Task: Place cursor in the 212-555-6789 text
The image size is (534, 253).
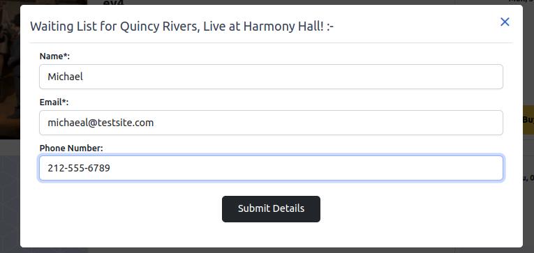Action: coord(79,168)
